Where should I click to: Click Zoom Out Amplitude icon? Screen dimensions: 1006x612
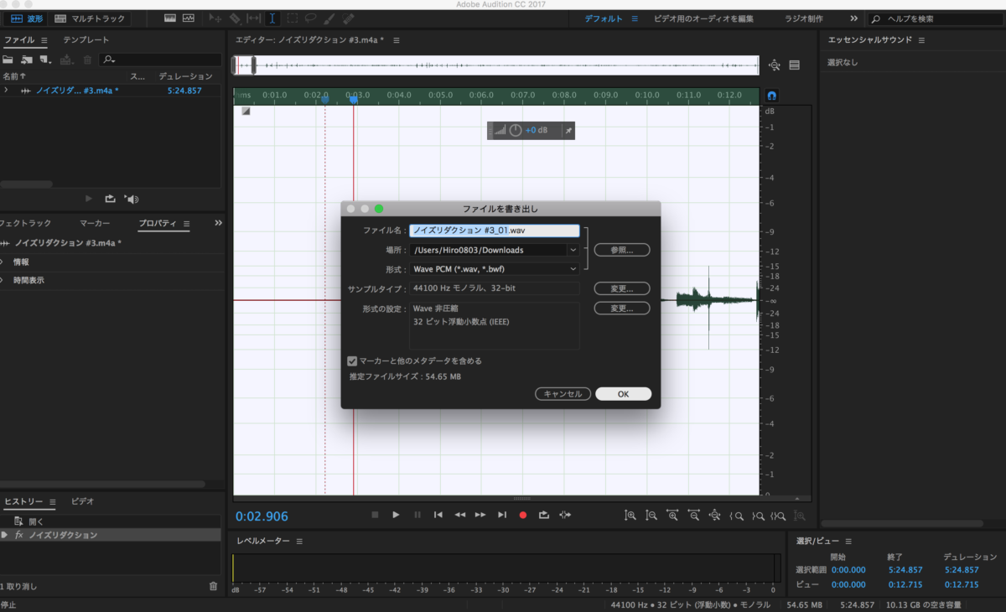(x=651, y=516)
